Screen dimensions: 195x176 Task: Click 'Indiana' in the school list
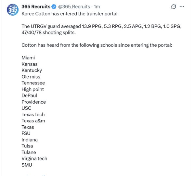[x=30, y=140]
